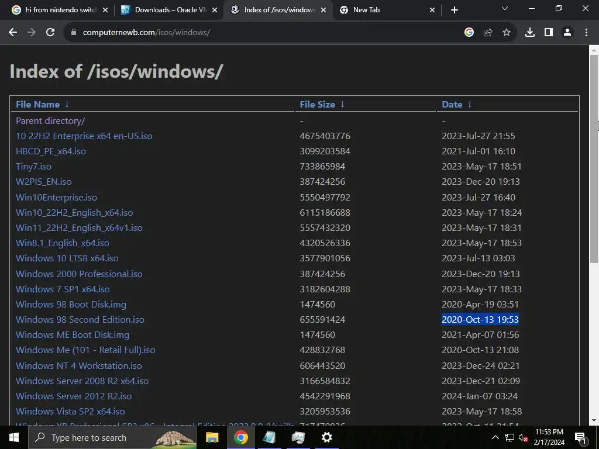Click Win10_22H2_English_x64.iso

point(74,213)
